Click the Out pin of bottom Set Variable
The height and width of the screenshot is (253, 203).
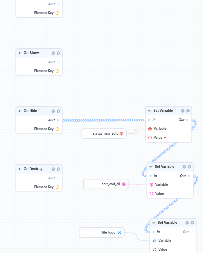192,232
